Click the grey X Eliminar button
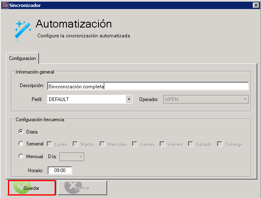 pyautogui.click(x=82, y=188)
